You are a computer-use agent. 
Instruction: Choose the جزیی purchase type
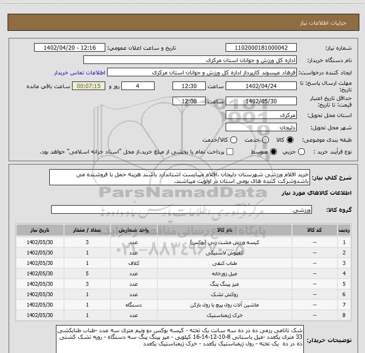(301, 152)
